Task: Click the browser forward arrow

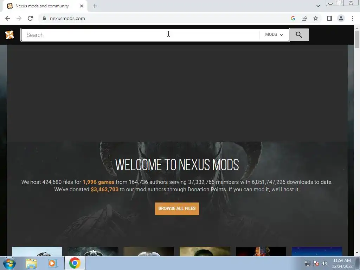Action: [19, 18]
